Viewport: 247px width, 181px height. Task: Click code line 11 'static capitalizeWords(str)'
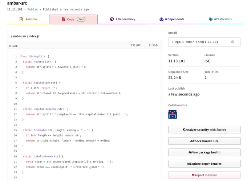45,109
